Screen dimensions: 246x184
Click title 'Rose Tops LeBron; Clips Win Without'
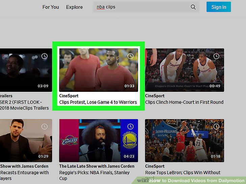point(183,173)
